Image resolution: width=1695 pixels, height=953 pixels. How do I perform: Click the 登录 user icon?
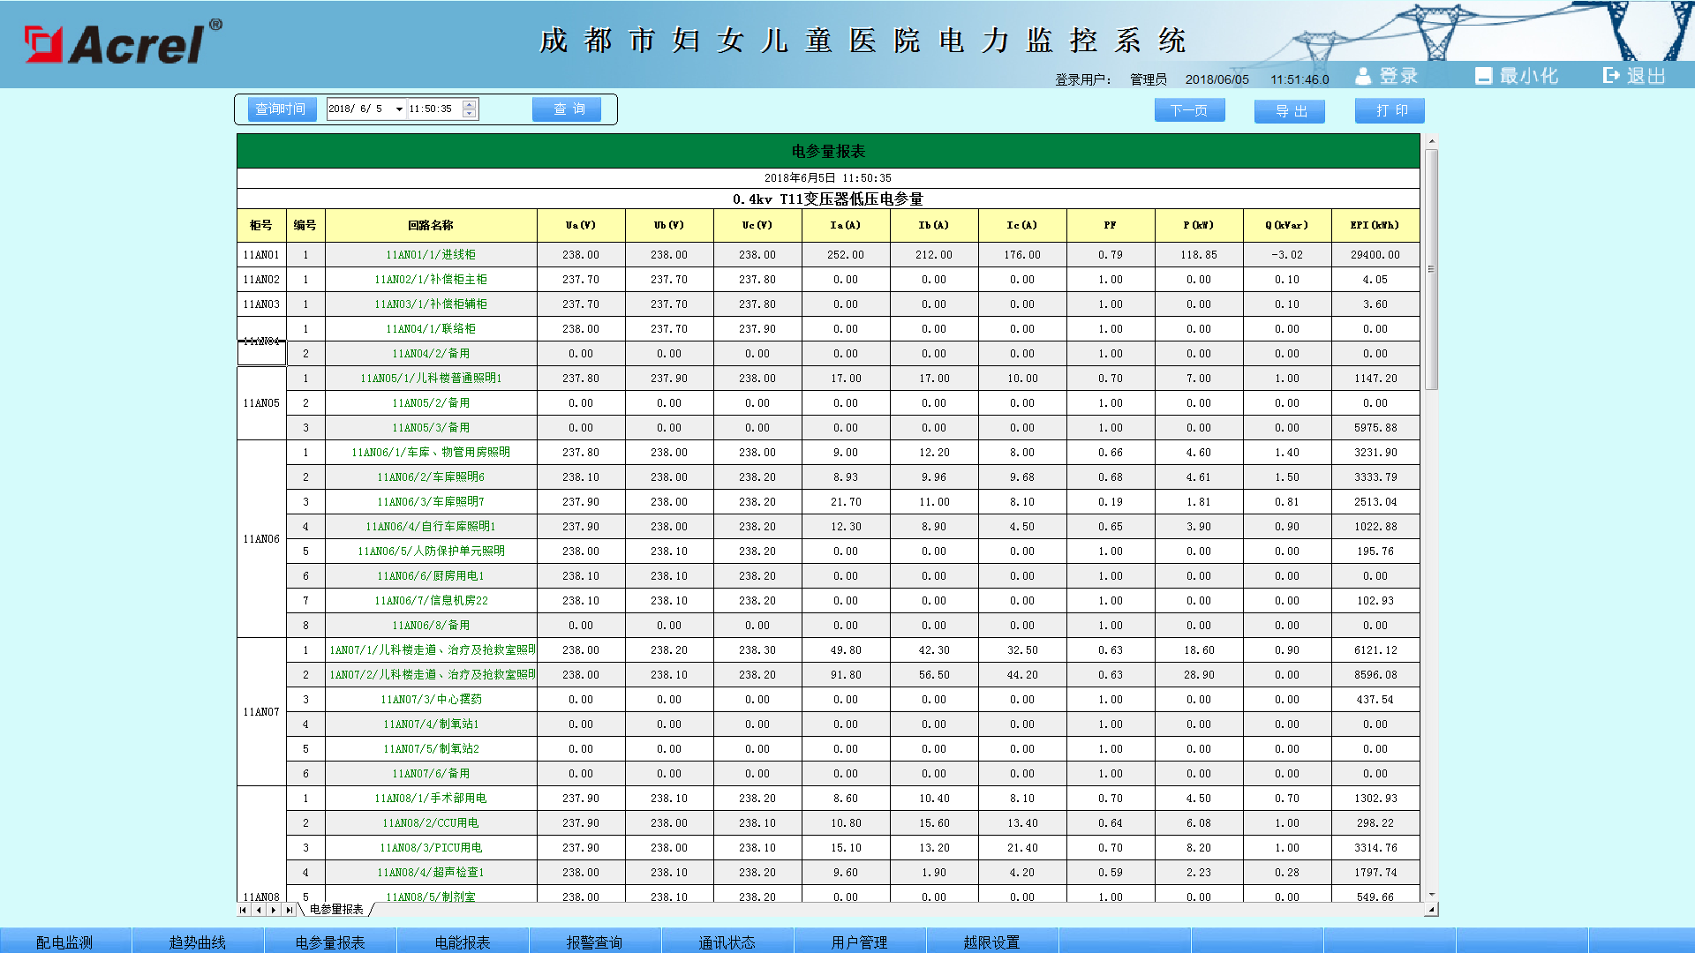coord(1363,76)
